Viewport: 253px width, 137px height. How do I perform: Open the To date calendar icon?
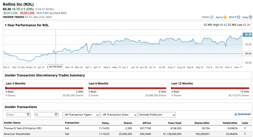click(56, 114)
